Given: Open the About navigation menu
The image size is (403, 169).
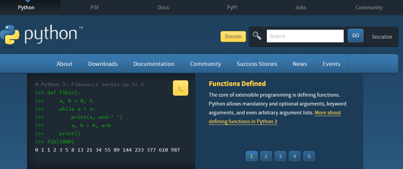Looking at the screenshot, I should tap(64, 64).
